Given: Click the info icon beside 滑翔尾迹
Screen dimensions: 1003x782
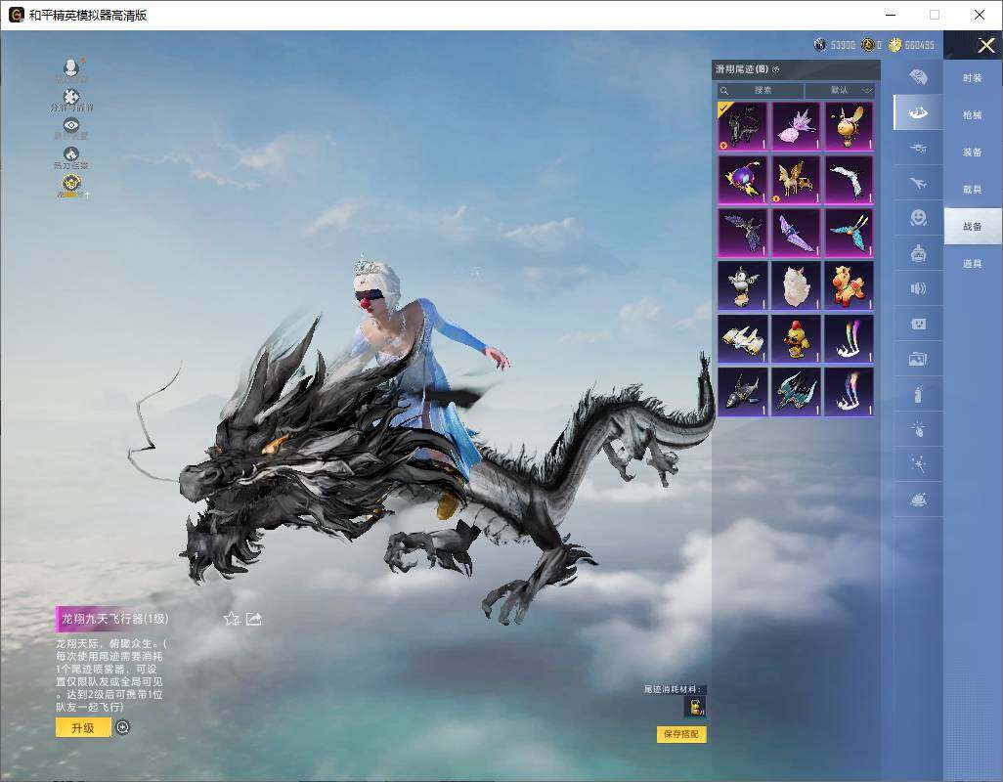Looking at the screenshot, I should pos(776,69).
